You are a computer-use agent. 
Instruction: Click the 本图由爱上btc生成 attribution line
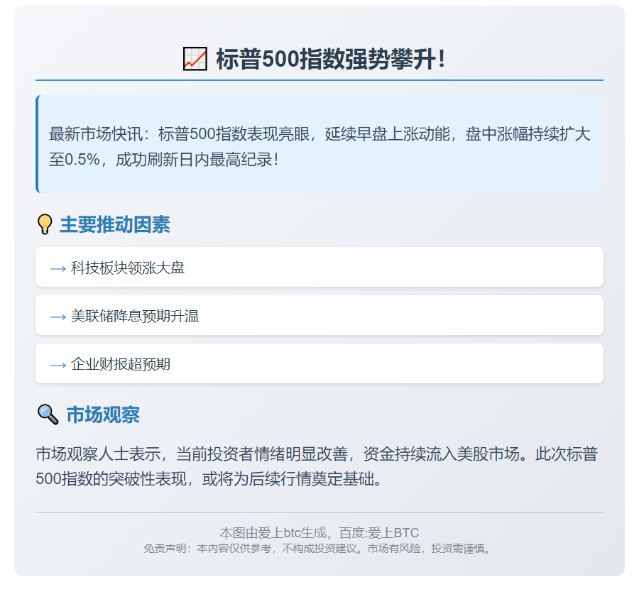(319, 532)
